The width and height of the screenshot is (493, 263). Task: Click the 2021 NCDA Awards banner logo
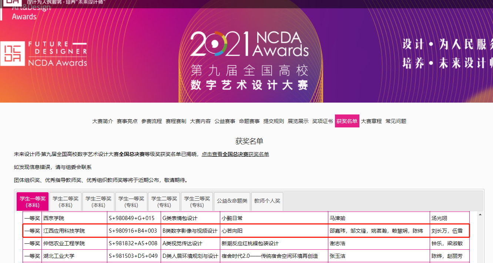coord(249,44)
